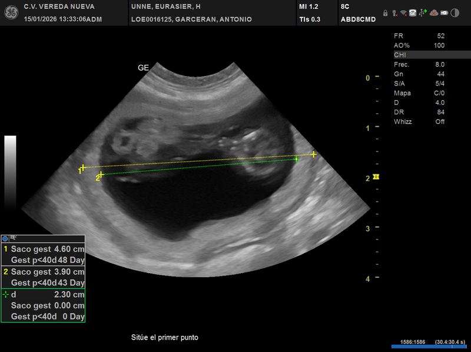The width and height of the screenshot is (471, 352).
Task: Click the GE logo in header
Action: pos(10,12)
